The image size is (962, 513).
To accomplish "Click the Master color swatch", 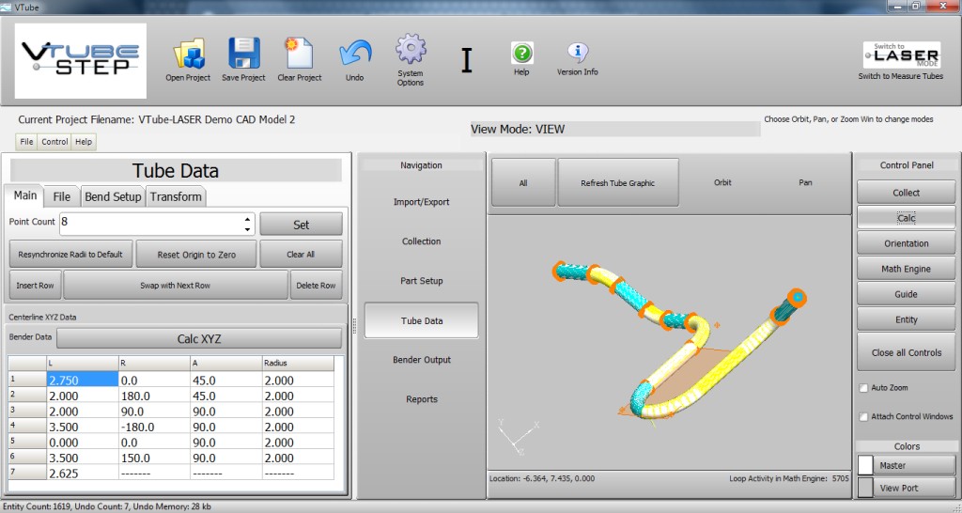I will pyautogui.click(x=865, y=465).
